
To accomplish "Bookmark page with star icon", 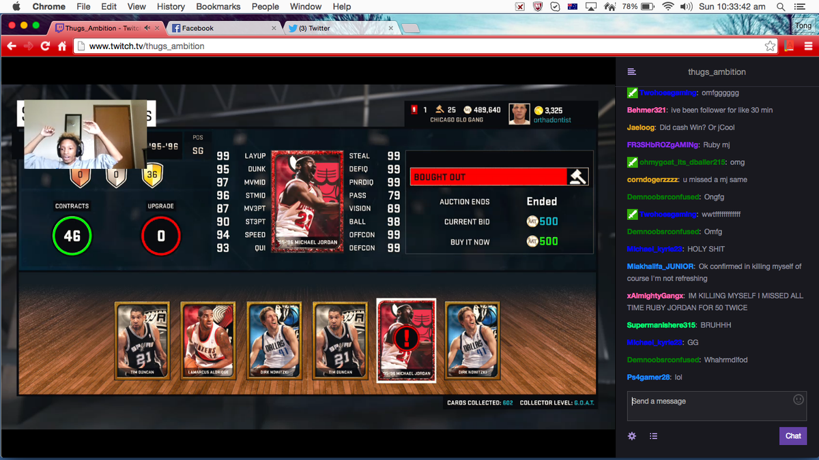I will pyautogui.click(x=770, y=46).
